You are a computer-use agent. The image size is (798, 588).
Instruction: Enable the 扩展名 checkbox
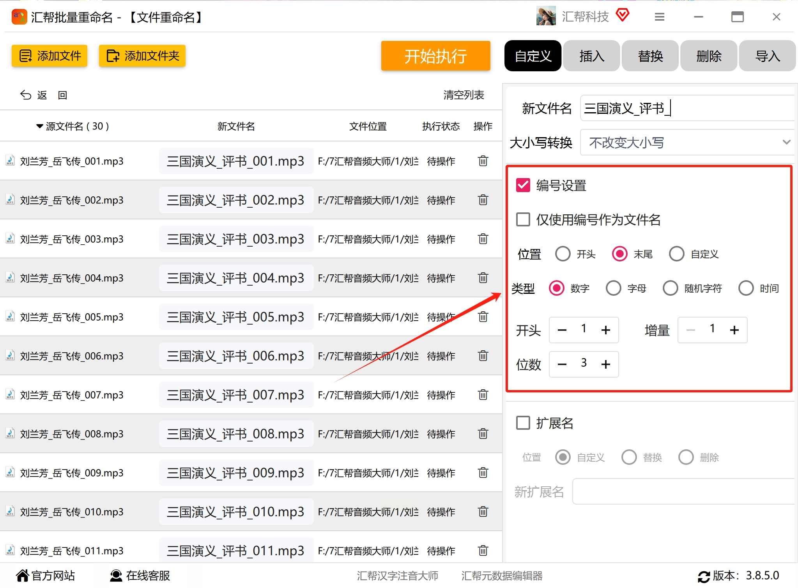click(523, 423)
